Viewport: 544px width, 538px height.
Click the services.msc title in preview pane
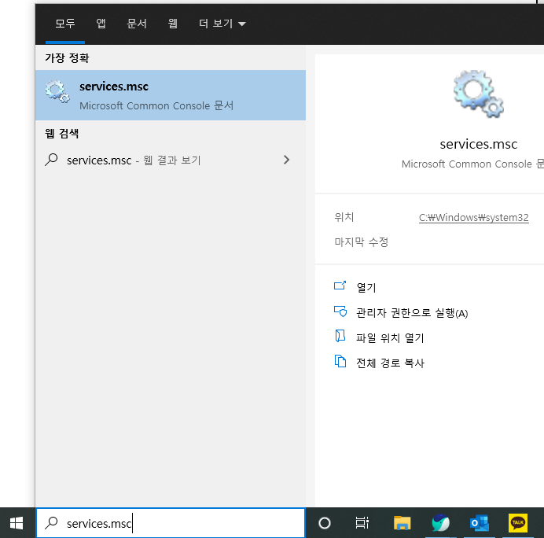tap(479, 144)
